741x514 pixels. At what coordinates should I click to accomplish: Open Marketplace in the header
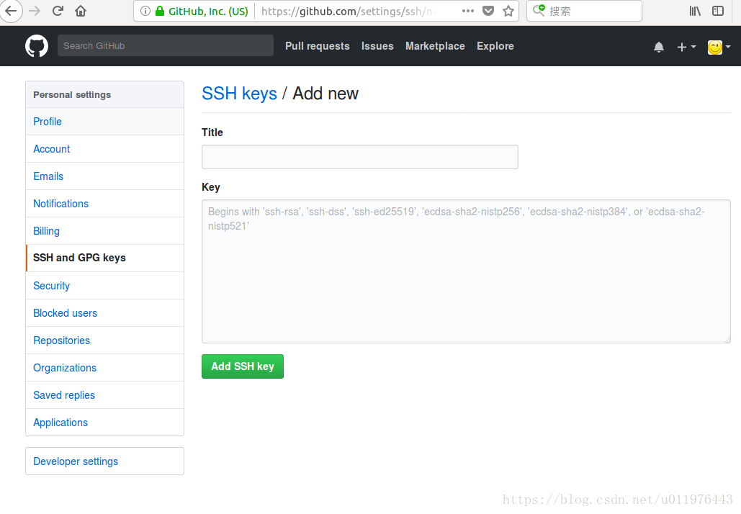click(x=435, y=46)
